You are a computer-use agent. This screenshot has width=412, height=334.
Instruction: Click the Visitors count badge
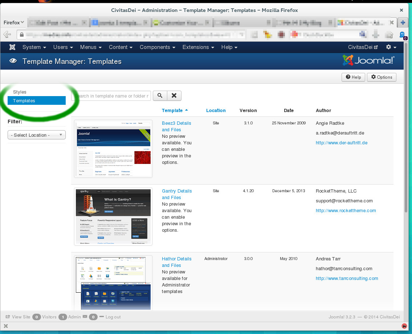click(x=37, y=317)
